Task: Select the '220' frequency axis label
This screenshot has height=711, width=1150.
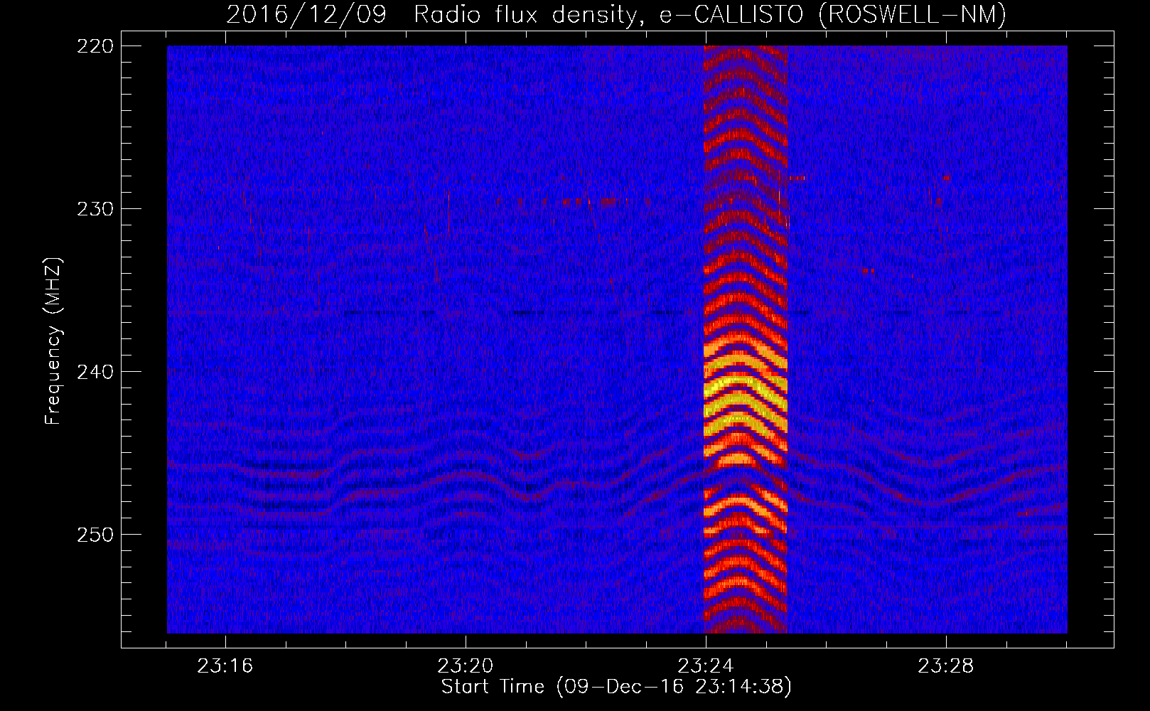Action: click(x=95, y=46)
